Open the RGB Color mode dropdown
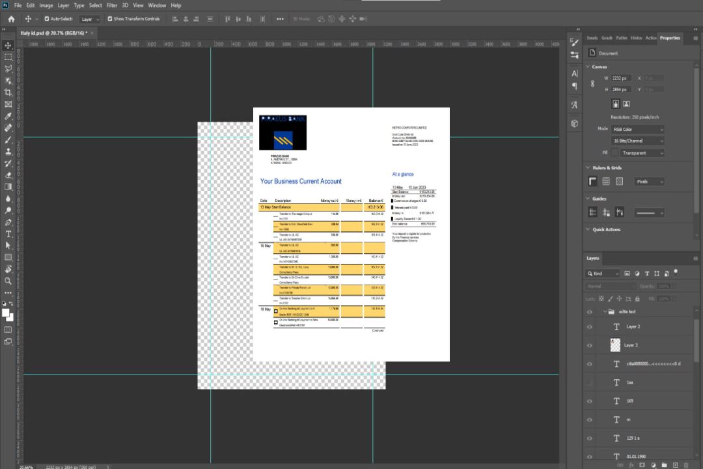Image resolution: width=703 pixels, height=469 pixels. point(638,130)
